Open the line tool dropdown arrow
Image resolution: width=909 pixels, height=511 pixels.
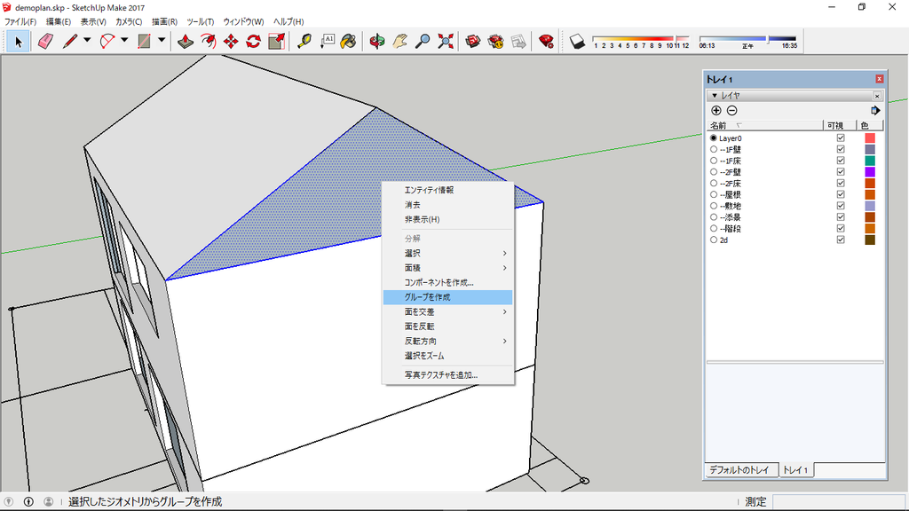pyautogui.click(x=87, y=41)
